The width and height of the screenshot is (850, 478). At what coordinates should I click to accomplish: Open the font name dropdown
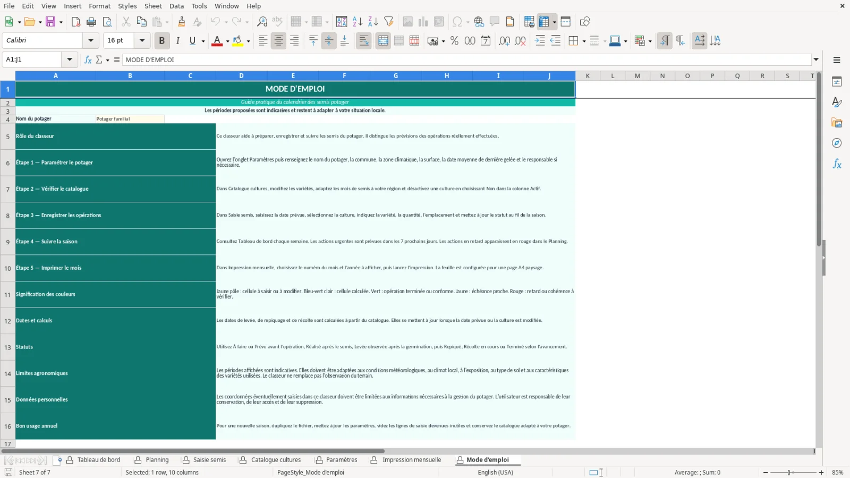coord(91,40)
